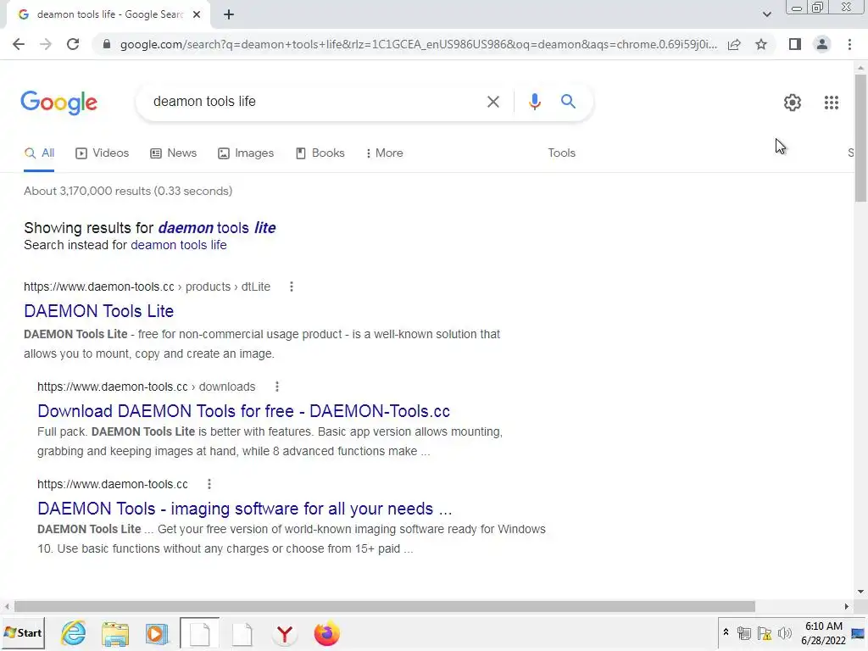868x651 pixels.
Task: Click the vertical scrollbar thumb
Action: pos(860,138)
